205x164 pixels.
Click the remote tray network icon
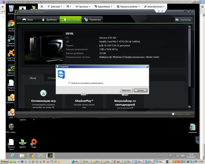174,156
